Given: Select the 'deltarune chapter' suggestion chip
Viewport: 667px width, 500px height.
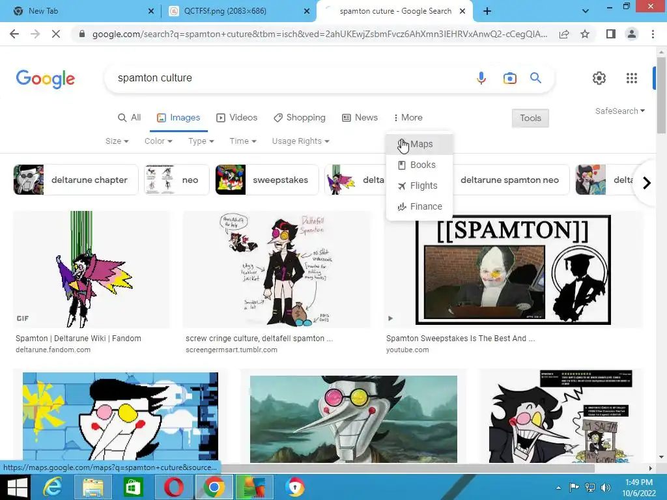Looking at the screenshot, I should 76,180.
